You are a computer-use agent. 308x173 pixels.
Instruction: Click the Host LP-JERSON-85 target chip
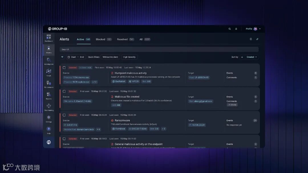pos(199,77)
